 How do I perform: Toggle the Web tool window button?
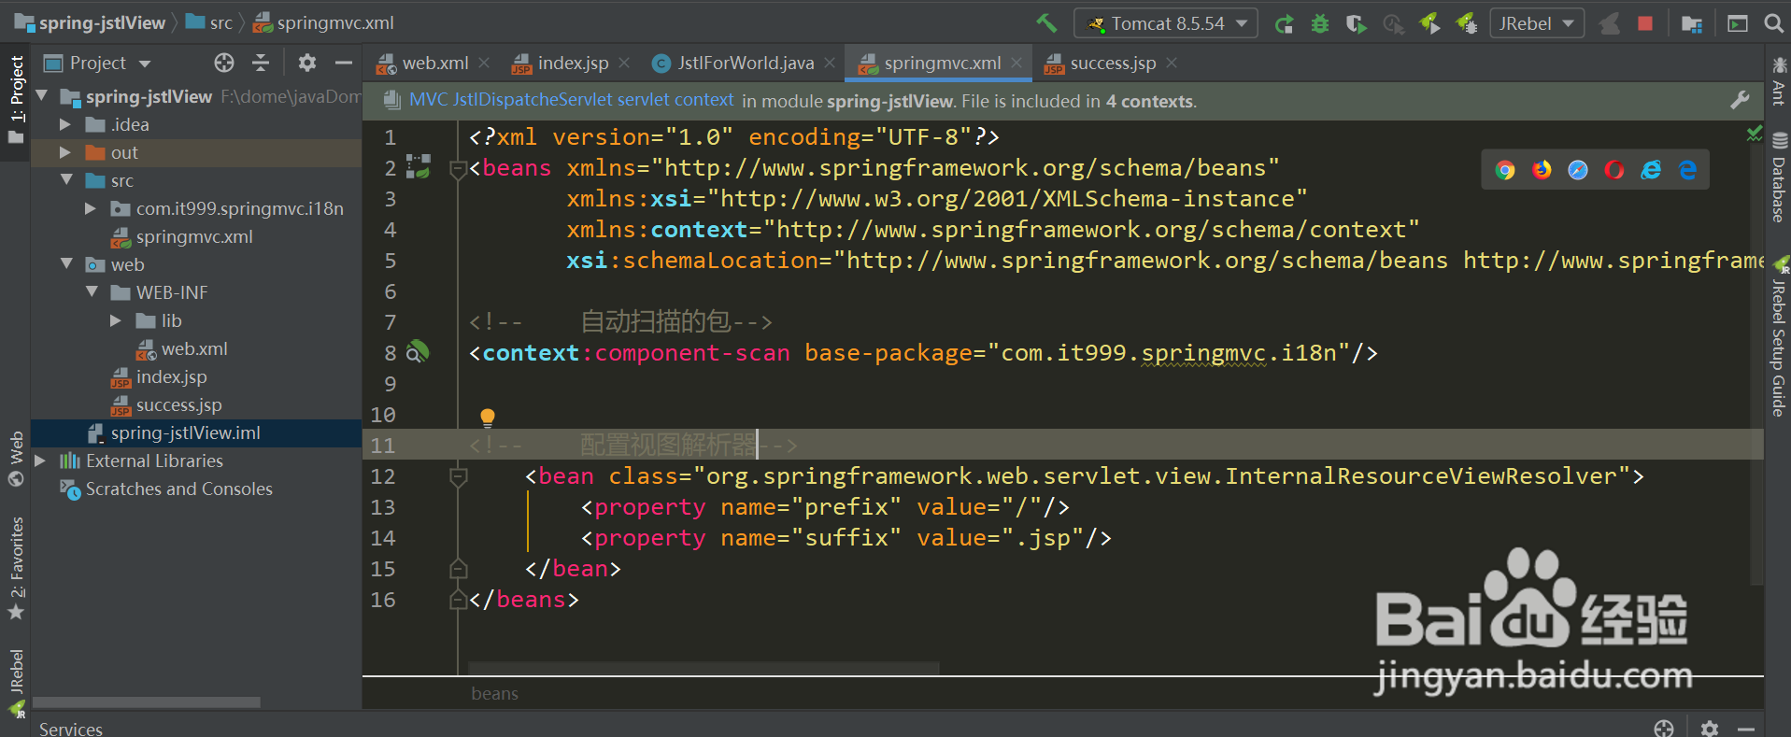(x=16, y=459)
